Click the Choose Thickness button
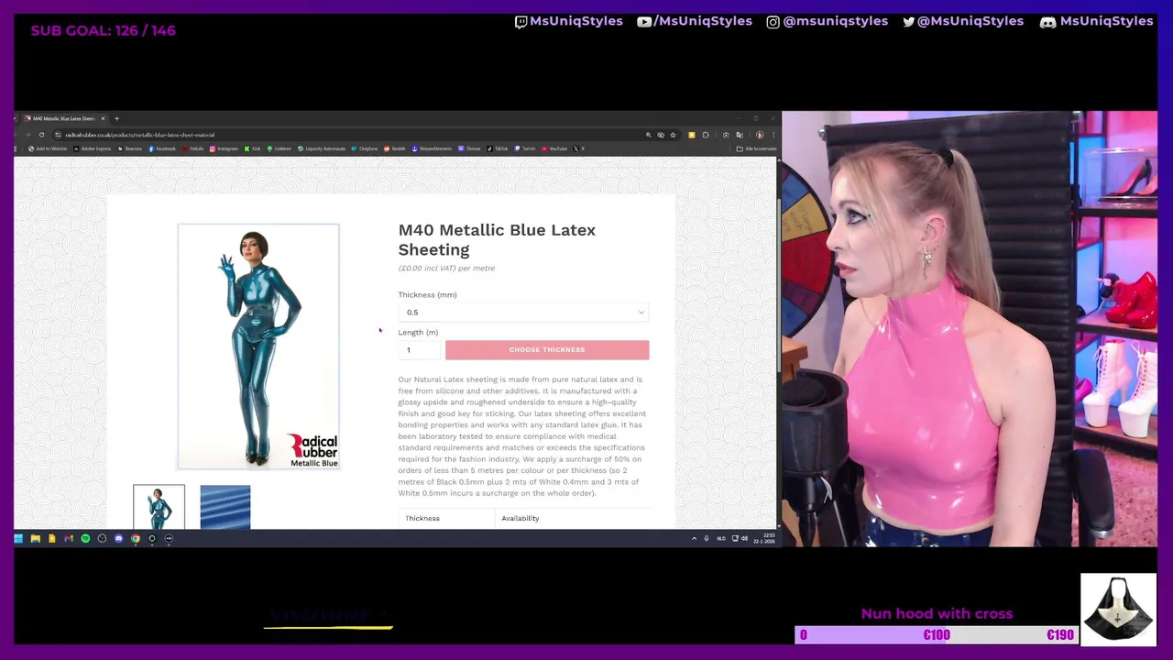1173x660 pixels. point(547,349)
